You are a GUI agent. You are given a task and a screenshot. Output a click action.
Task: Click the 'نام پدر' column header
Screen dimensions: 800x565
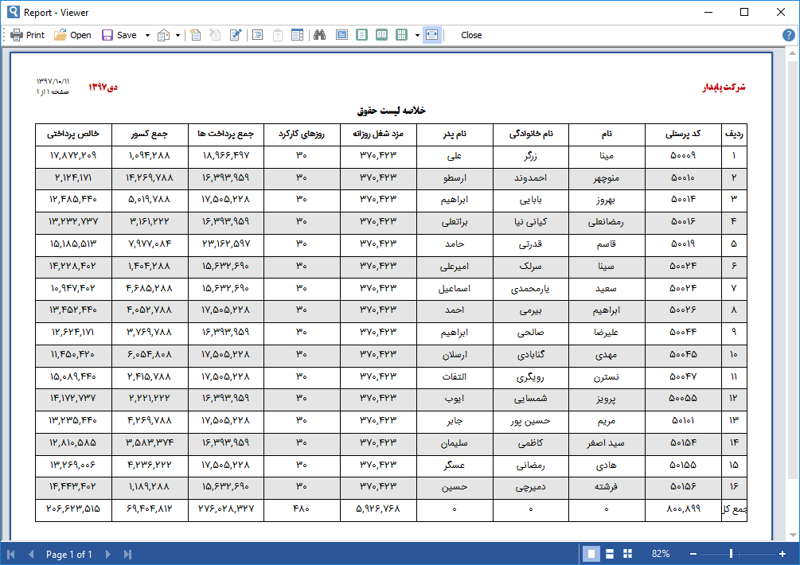(455, 134)
